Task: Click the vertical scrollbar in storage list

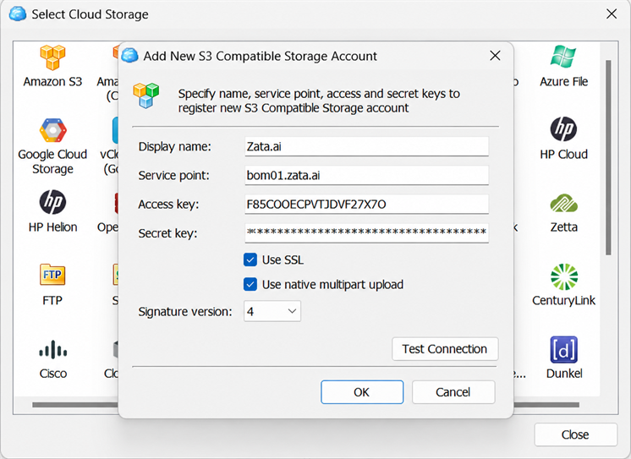Action: click(608, 157)
